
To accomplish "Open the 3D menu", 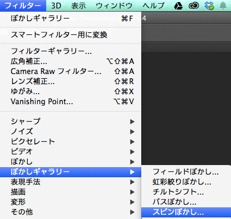I will [x=56, y=6].
